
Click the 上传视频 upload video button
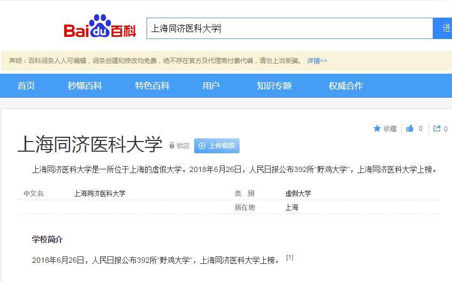217,146
